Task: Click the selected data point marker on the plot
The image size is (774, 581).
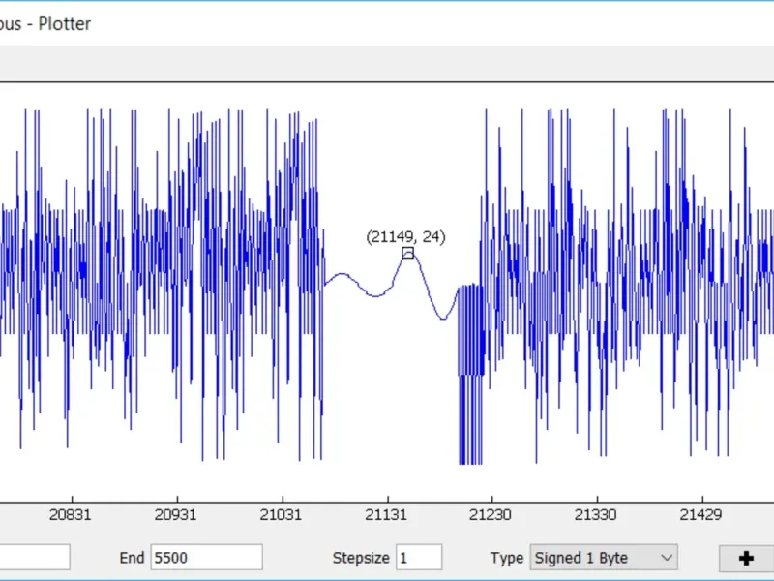Action: point(407,253)
